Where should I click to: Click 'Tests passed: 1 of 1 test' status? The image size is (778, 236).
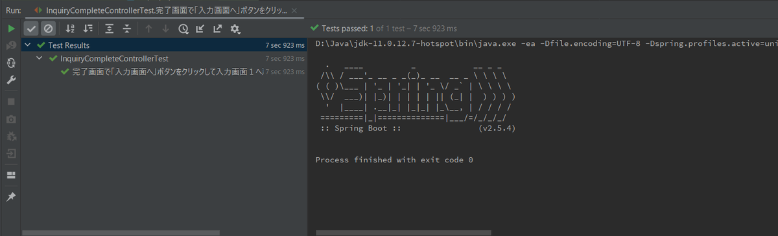389,28
